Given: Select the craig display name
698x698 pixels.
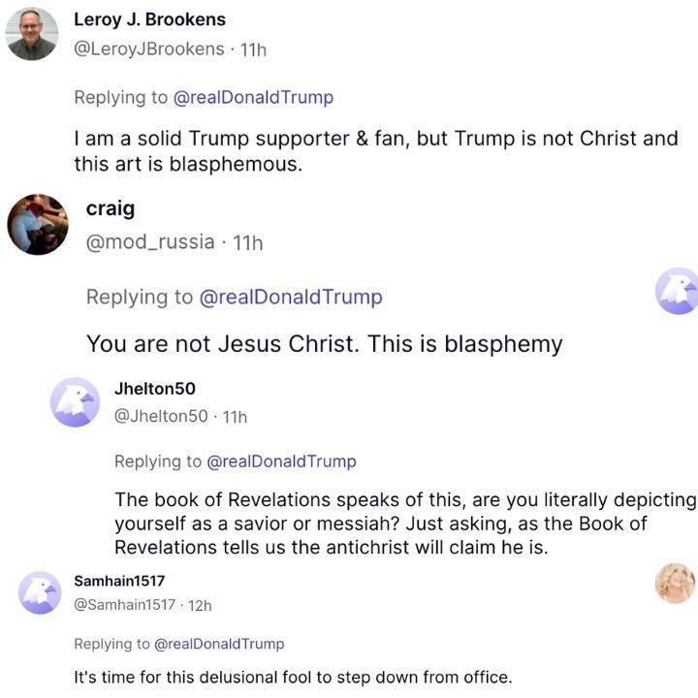Looking at the screenshot, I should click(x=111, y=208).
